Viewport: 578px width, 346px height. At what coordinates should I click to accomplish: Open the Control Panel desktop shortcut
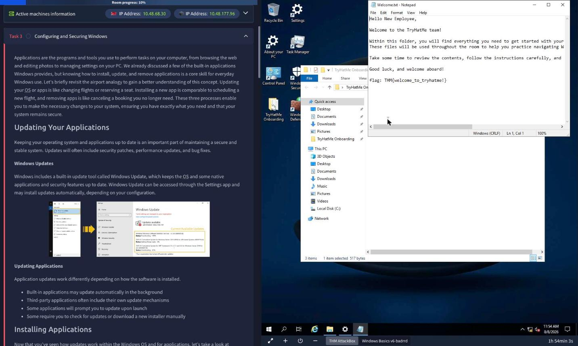click(x=273, y=76)
